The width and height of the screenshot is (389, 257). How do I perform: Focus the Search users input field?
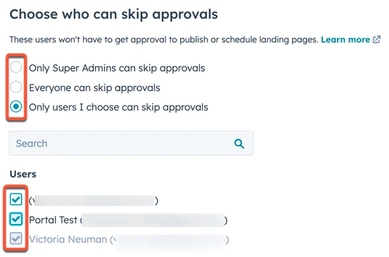(x=131, y=144)
